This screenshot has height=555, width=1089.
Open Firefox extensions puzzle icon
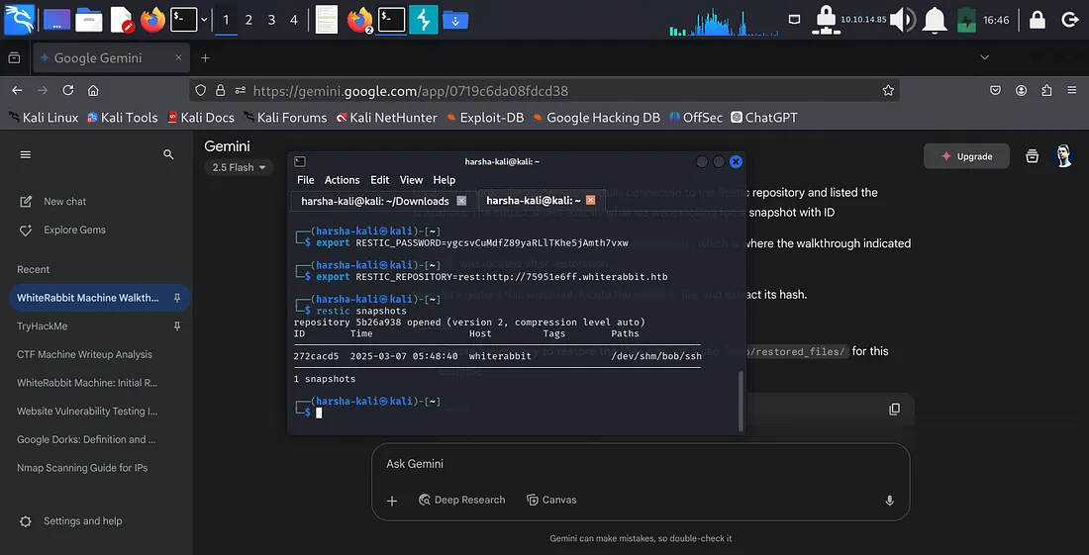[1046, 90]
